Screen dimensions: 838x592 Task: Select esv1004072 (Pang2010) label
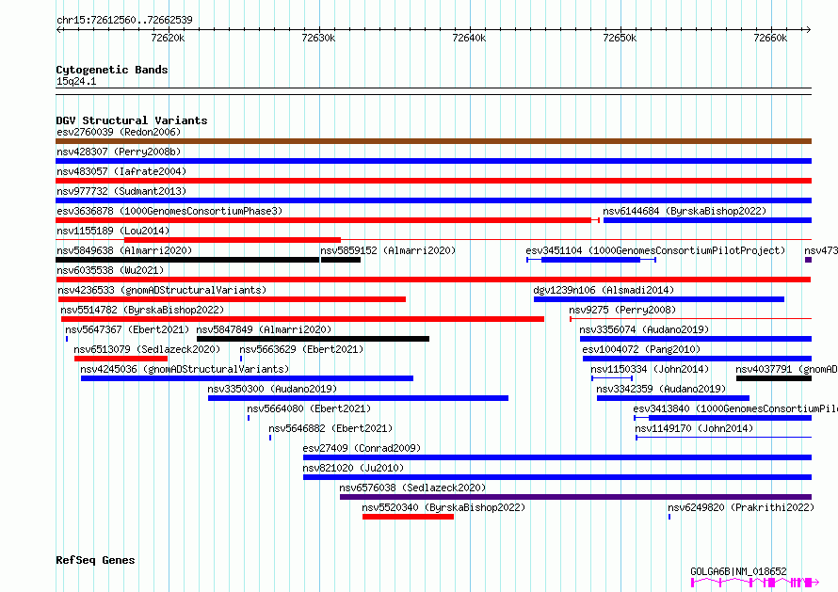(641, 349)
